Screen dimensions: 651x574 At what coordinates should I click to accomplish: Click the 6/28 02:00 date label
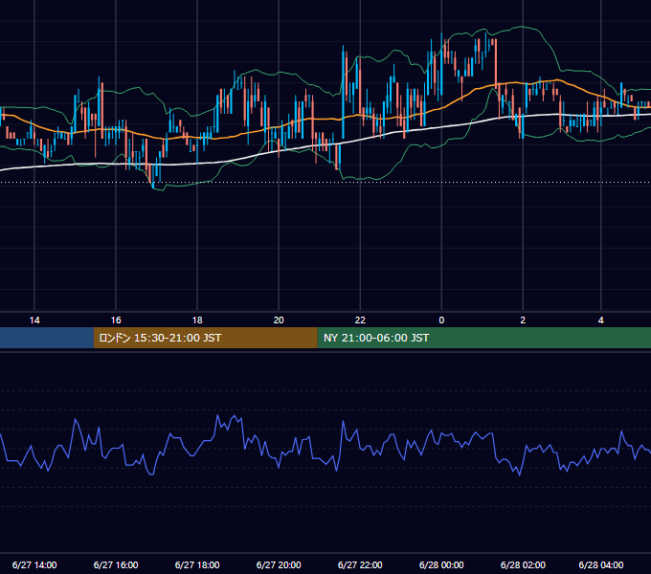[523, 564]
